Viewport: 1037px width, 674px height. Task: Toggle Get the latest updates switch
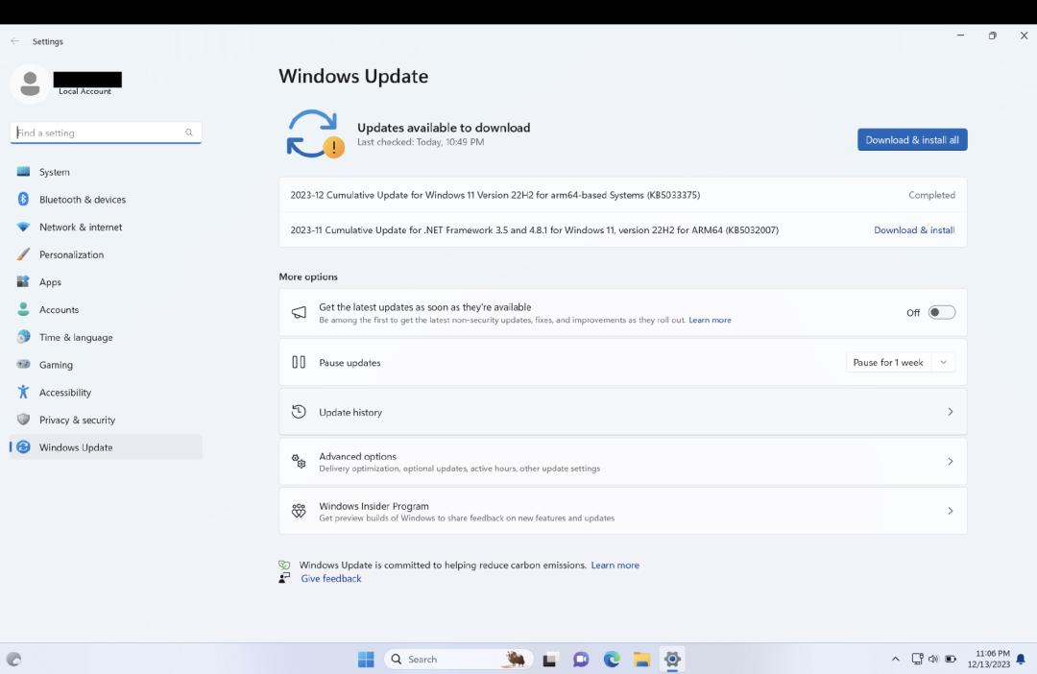coord(942,312)
